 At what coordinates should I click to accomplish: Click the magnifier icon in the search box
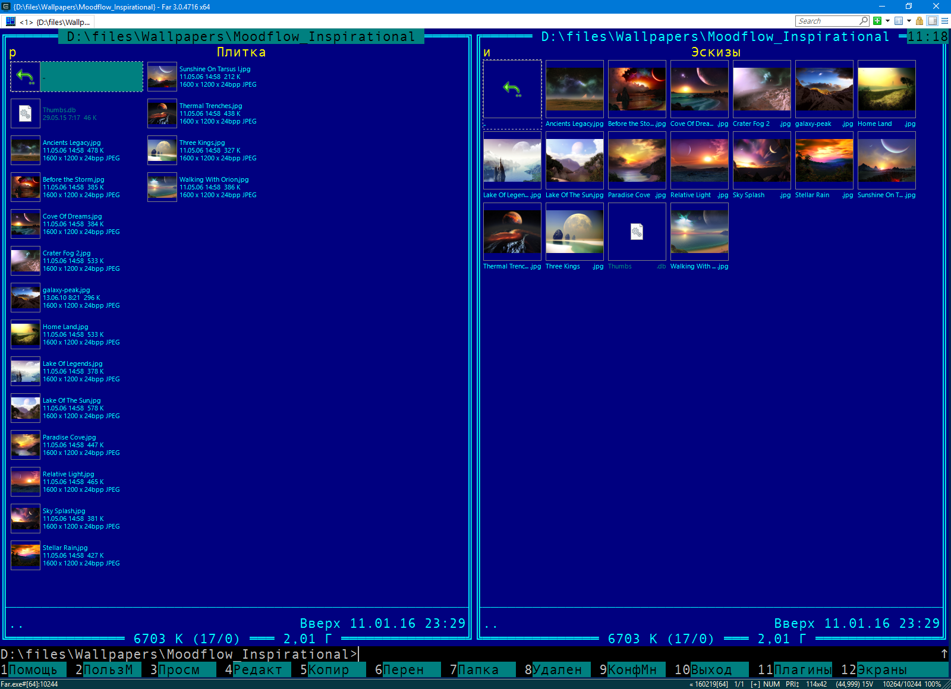[x=863, y=21]
